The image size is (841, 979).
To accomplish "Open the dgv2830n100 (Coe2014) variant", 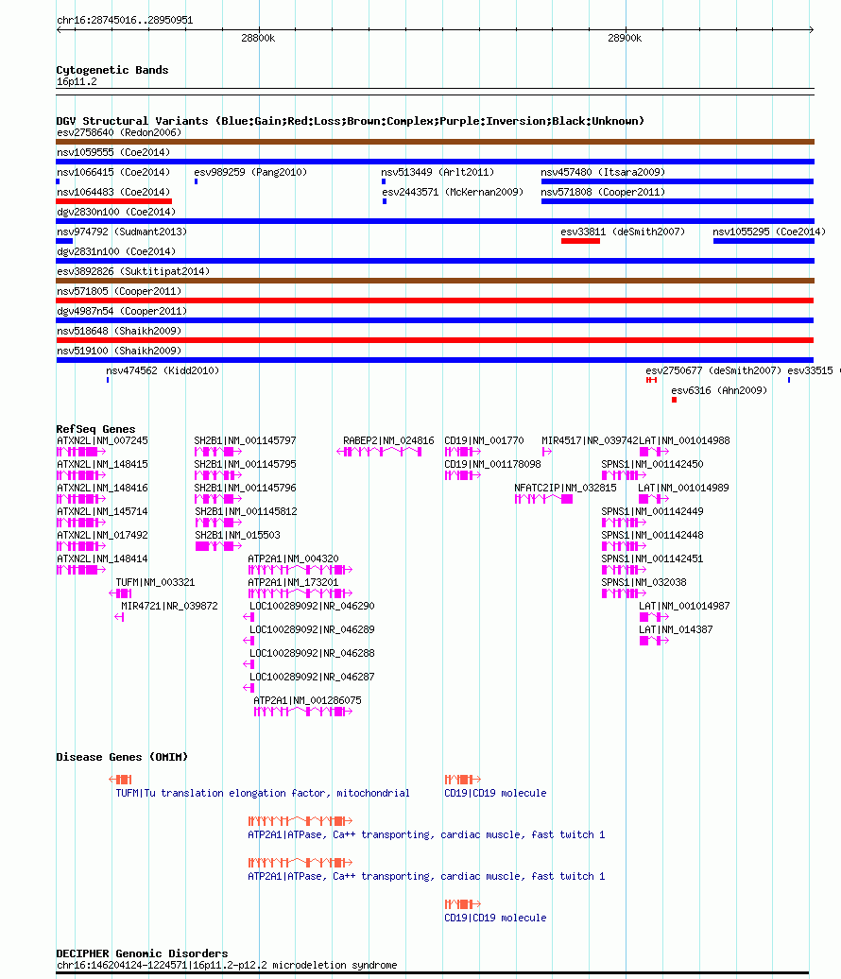I will point(436,221).
